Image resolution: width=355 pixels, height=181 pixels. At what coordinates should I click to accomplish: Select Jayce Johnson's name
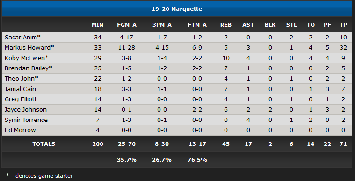point(26,109)
